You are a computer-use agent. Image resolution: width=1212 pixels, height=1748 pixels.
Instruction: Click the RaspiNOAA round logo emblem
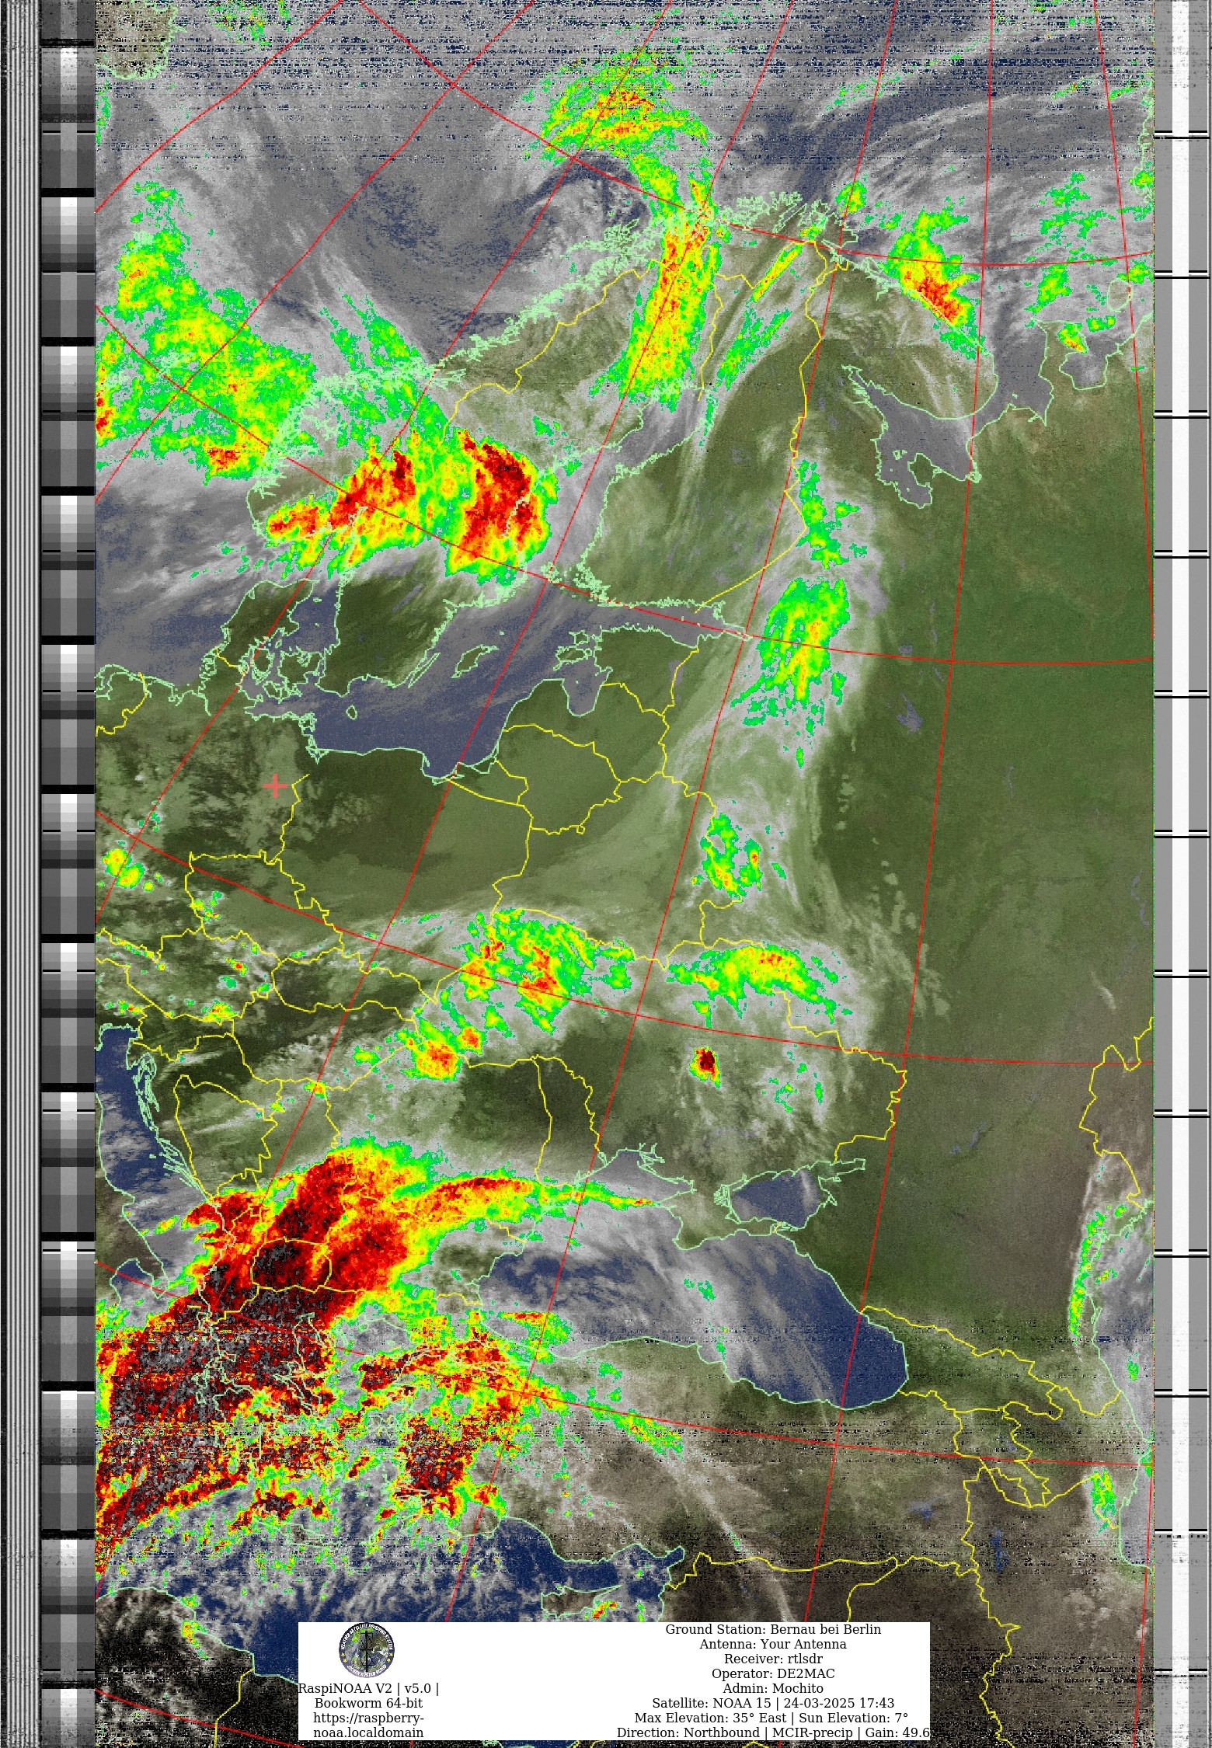pos(367,1650)
